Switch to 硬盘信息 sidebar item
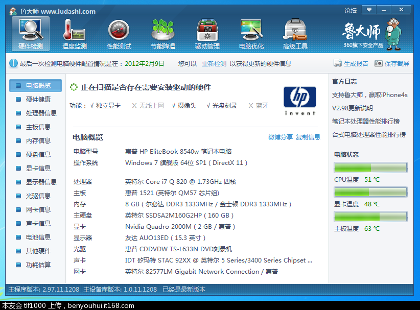Viewport: 420px width, 310px height. (x=38, y=154)
